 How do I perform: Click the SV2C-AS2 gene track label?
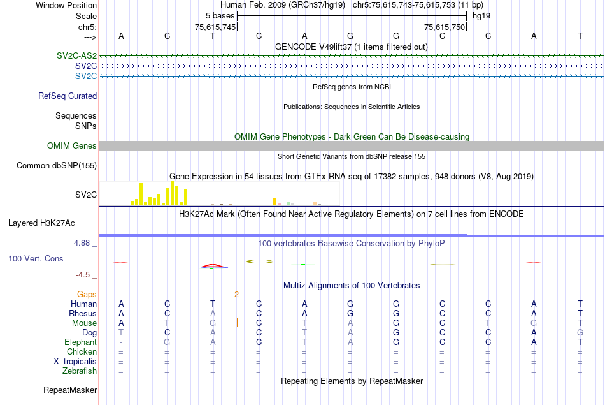pyautogui.click(x=76, y=55)
